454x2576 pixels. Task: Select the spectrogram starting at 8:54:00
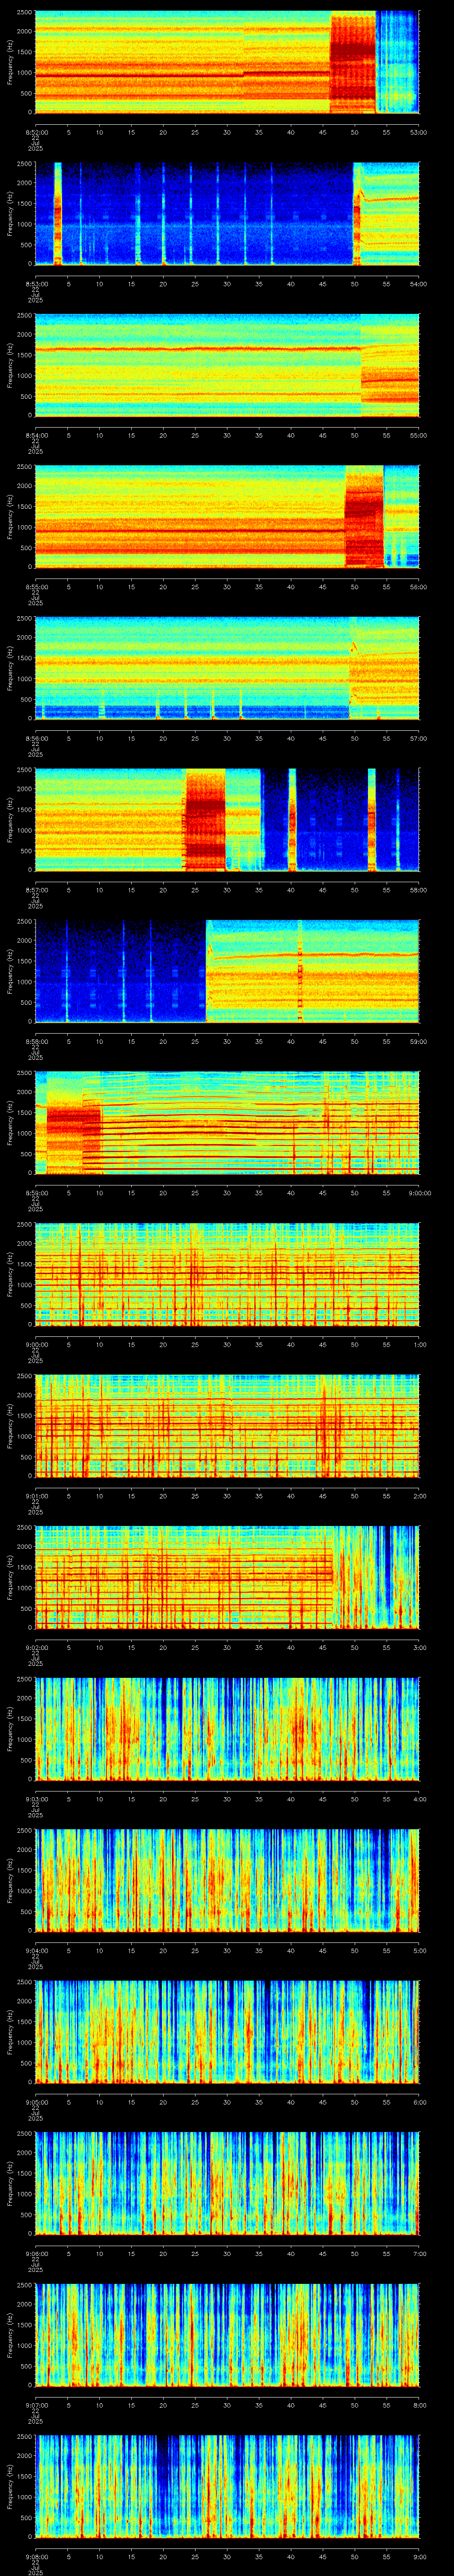point(227,365)
